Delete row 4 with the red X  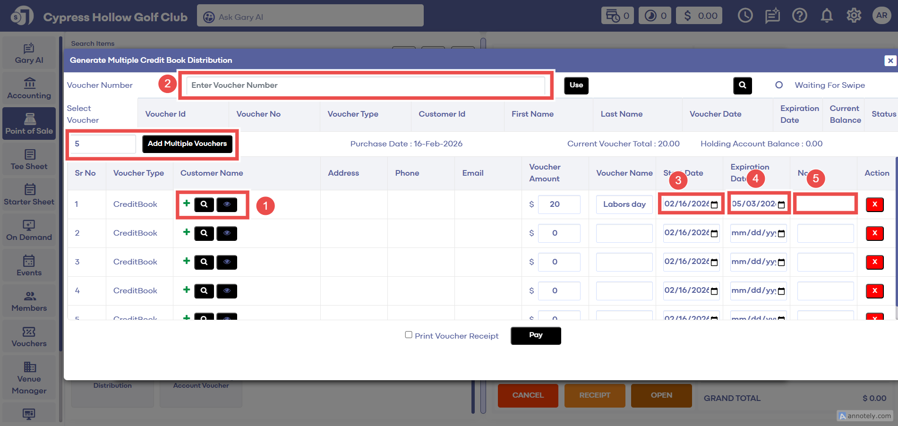click(874, 291)
